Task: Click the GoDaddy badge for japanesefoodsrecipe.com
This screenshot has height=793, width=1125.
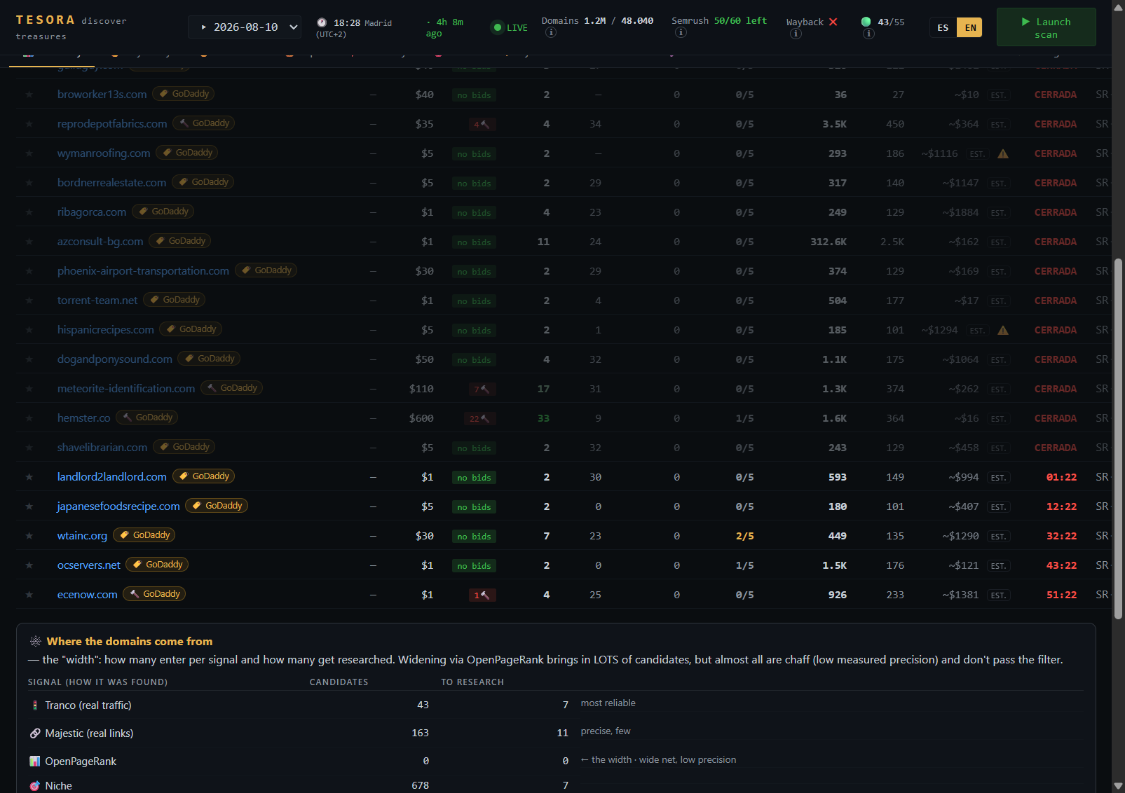Action: (x=217, y=506)
